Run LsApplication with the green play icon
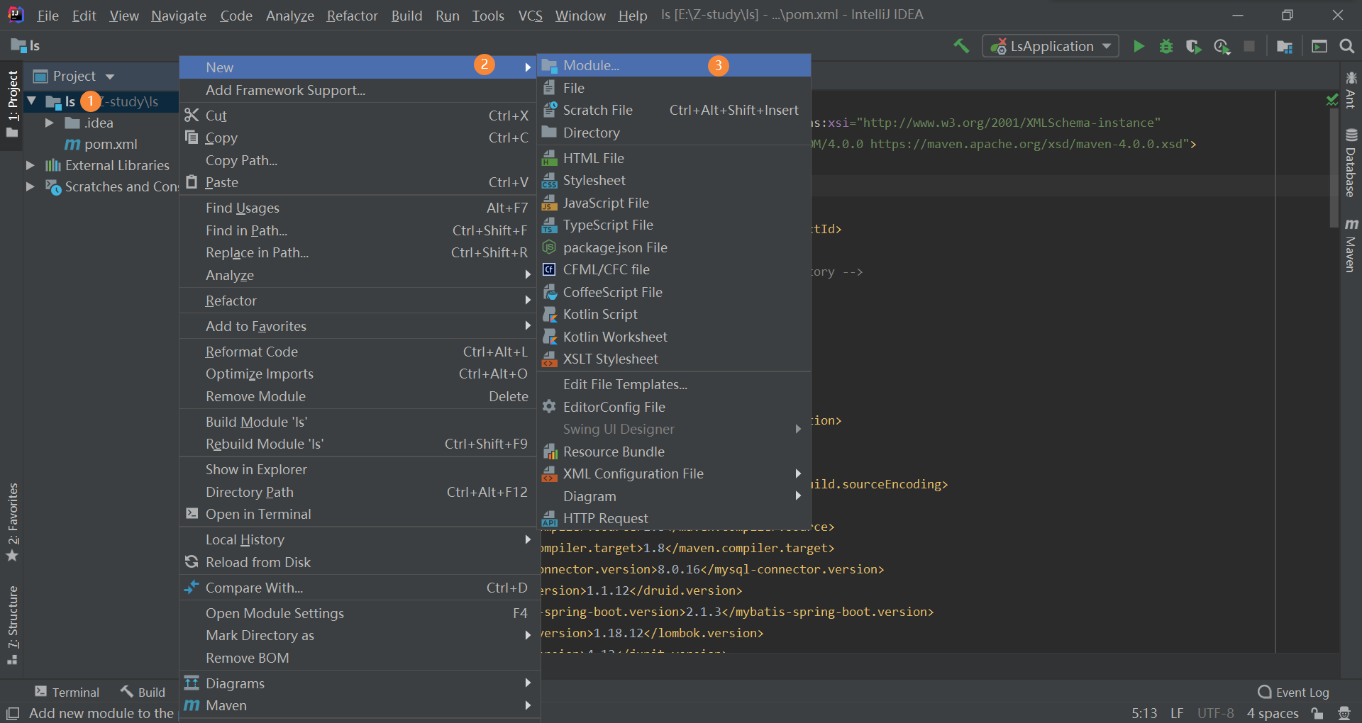 (x=1139, y=46)
